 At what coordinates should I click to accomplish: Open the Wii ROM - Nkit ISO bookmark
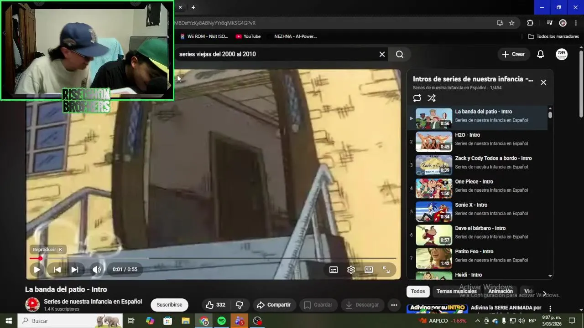204,36
